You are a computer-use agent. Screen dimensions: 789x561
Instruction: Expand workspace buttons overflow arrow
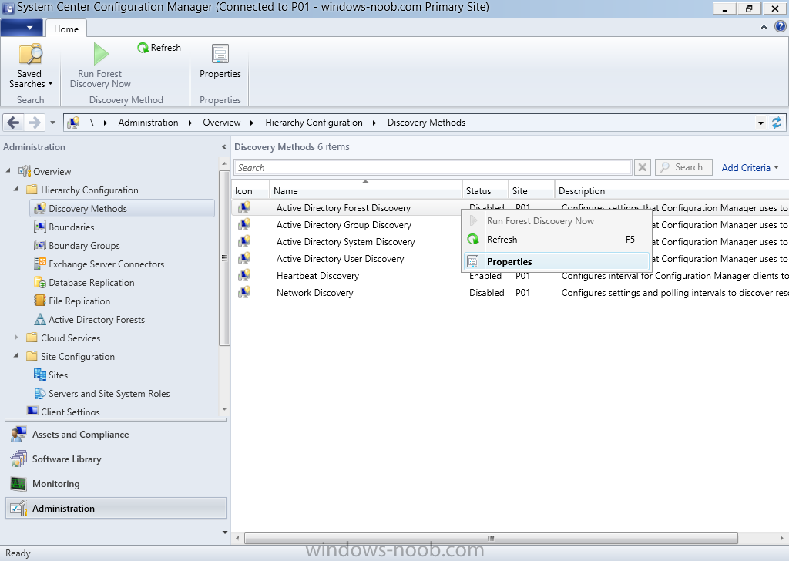(x=224, y=532)
